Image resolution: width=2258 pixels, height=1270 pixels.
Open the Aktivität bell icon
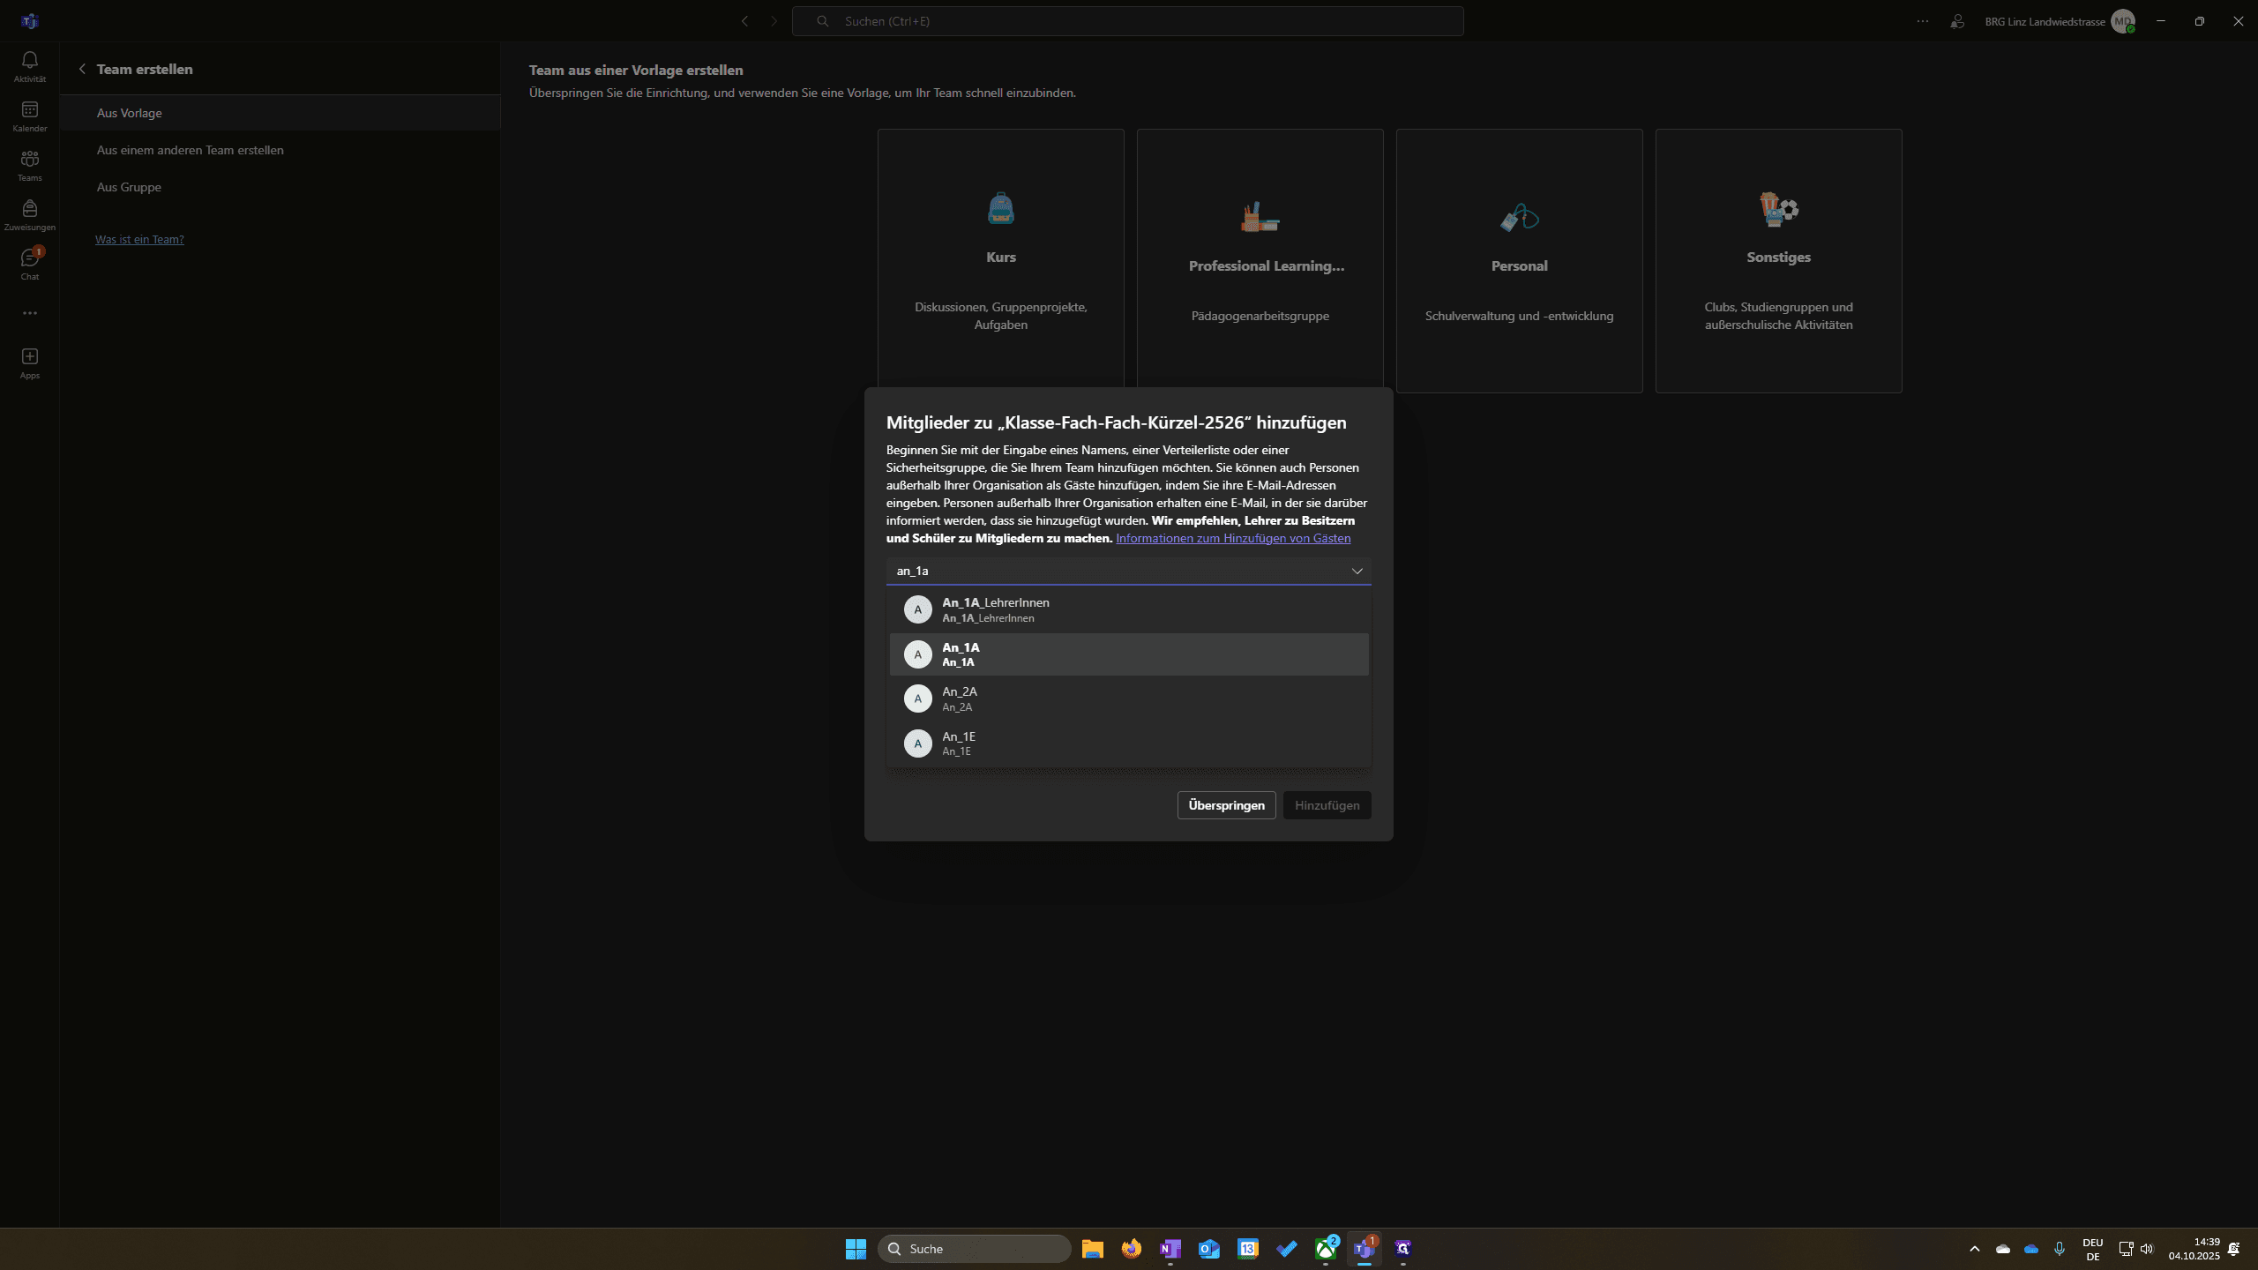[29, 66]
